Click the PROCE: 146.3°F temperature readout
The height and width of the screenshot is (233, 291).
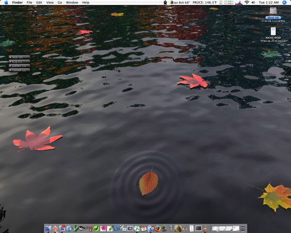[205, 2]
